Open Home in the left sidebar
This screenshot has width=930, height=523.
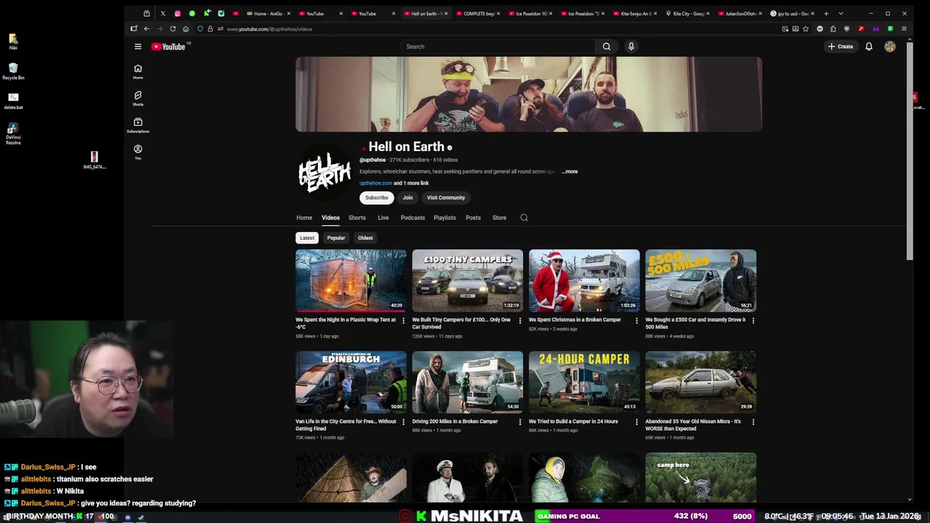pos(137,71)
